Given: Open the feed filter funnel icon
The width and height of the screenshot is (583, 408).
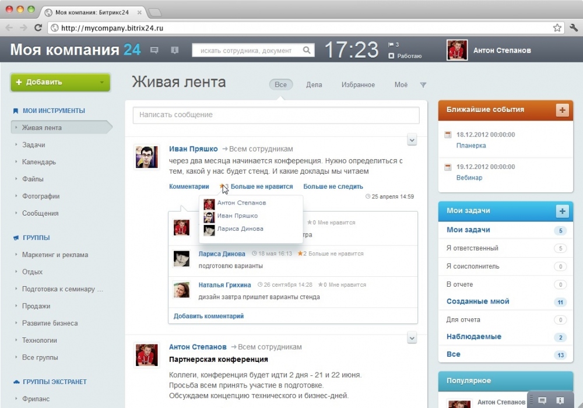Looking at the screenshot, I should pos(423,85).
